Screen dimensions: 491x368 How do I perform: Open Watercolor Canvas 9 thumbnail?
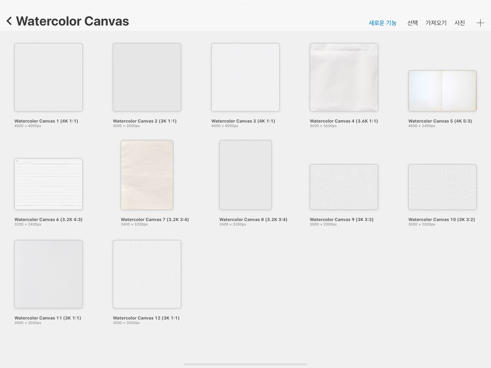(x=344, y=187)
